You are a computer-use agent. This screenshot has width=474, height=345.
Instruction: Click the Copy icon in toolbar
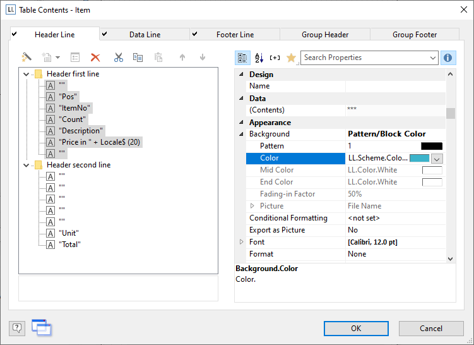[138, 57]
